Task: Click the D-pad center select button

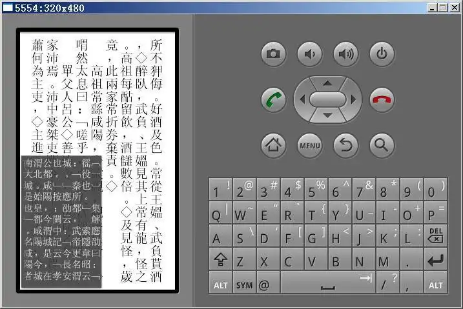Action: pos(327,99)
